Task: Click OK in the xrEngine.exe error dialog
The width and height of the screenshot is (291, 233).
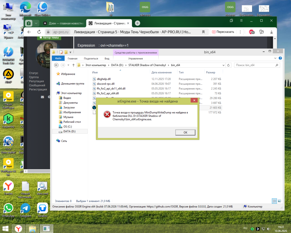Action: point(185,132)
